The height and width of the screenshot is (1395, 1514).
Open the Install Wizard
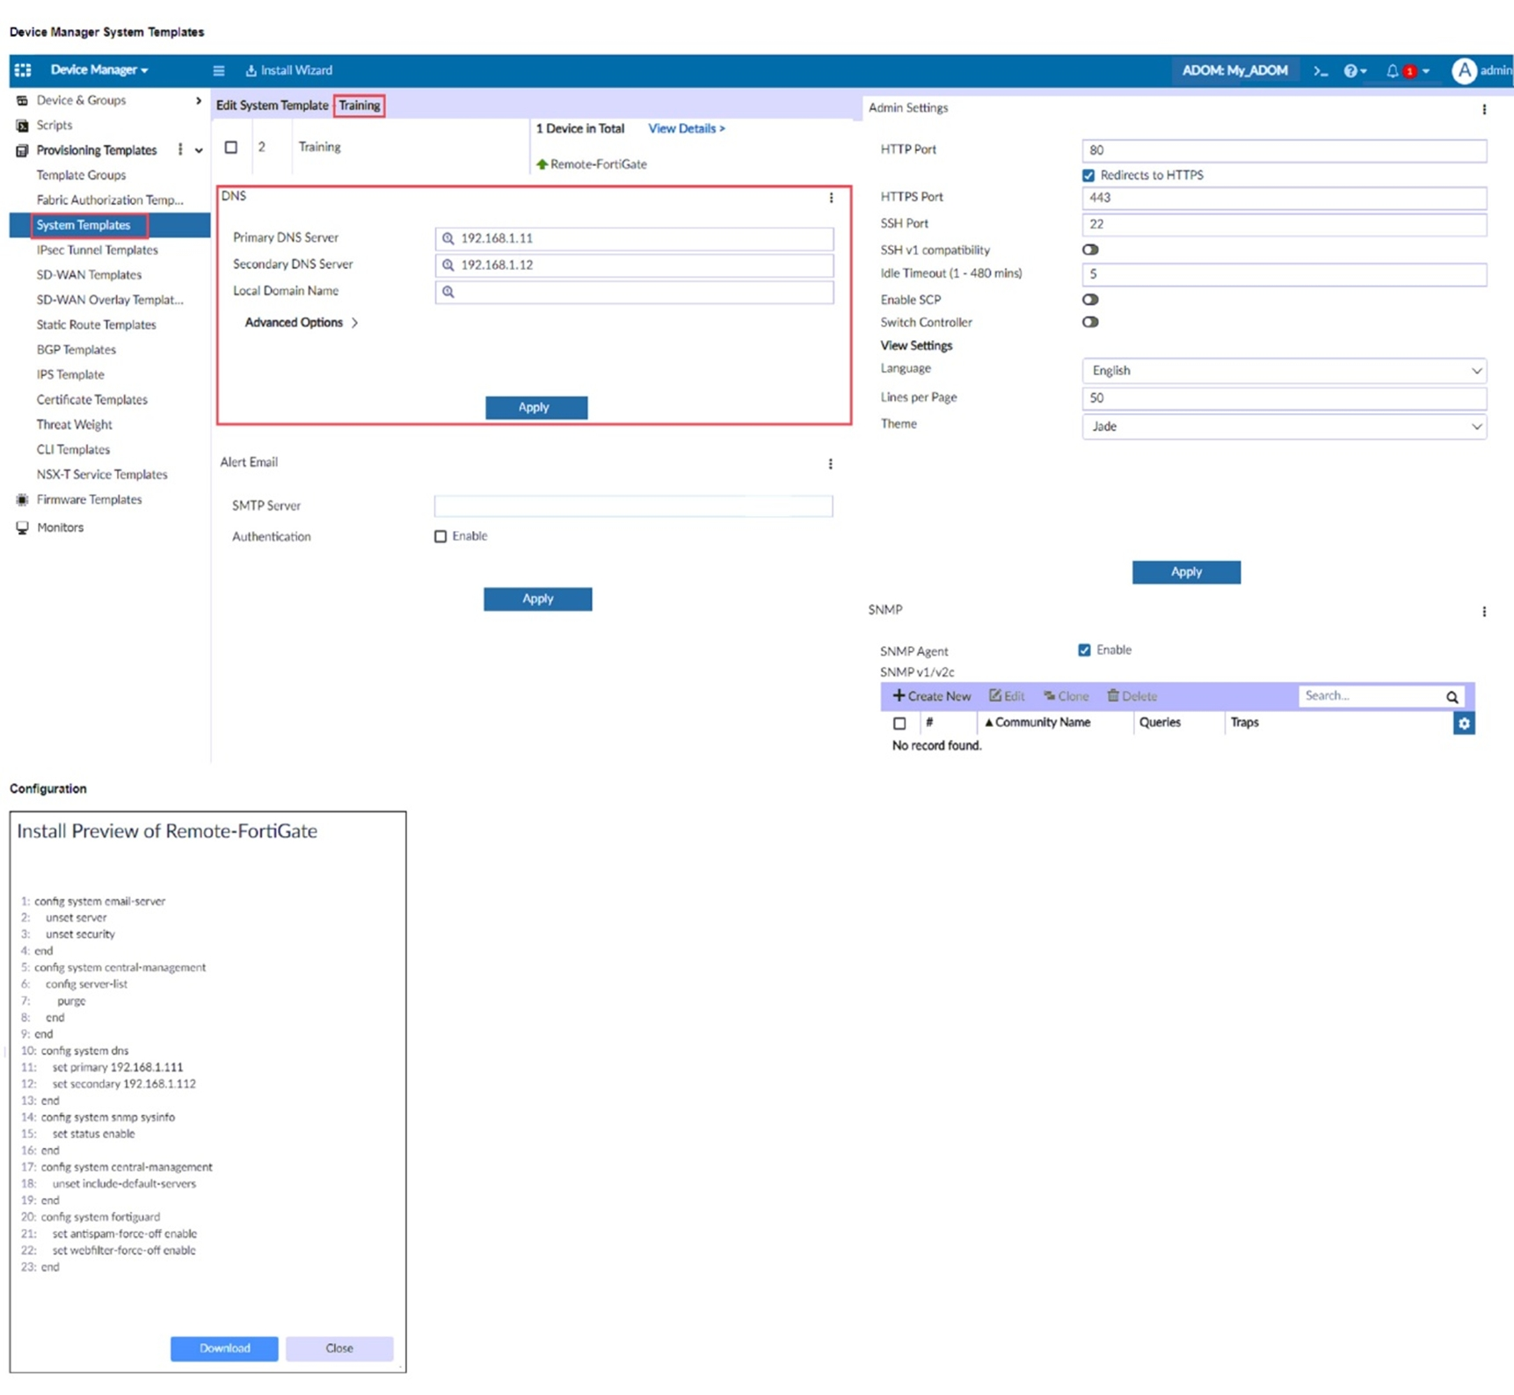point(288,70)
